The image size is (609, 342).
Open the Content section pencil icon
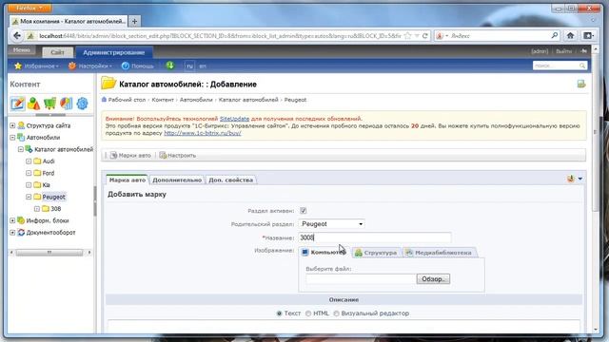coord(18,104)
